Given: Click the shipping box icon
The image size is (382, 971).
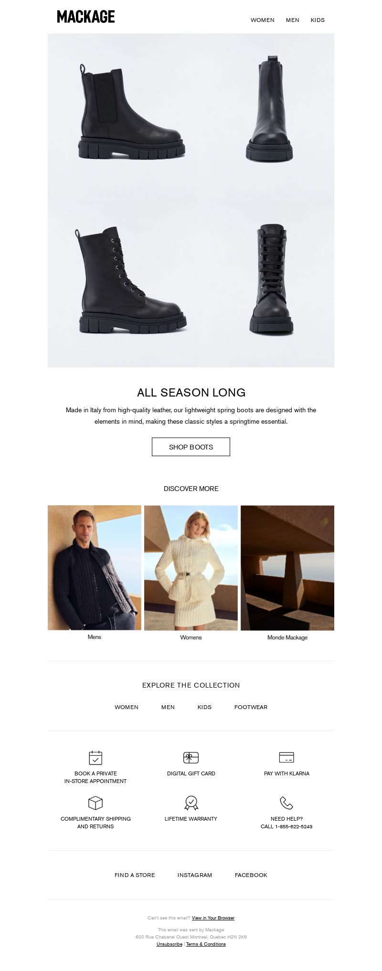Looking at the screenshot, I should [95, 803].
